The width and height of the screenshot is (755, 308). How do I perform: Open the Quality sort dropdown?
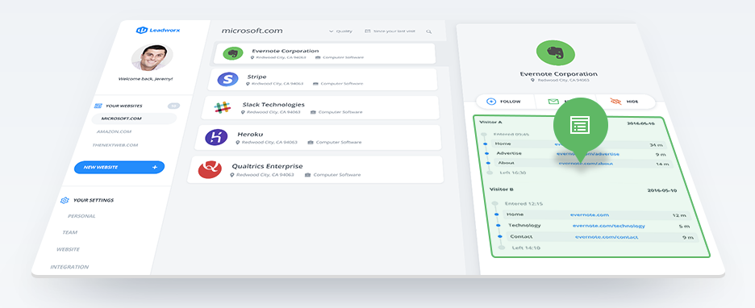click(340, 31)
